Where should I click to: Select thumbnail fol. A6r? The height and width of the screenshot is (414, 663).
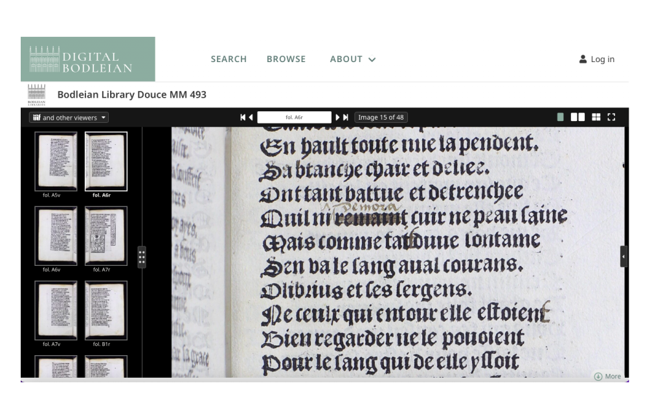[106, 161]
